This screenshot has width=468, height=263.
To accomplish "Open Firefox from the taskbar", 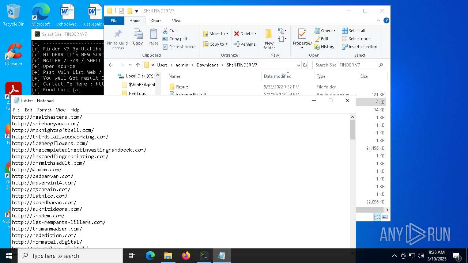I will (x=186, y=256).
